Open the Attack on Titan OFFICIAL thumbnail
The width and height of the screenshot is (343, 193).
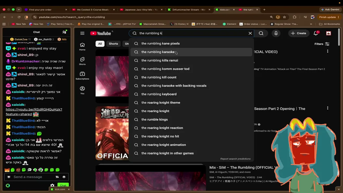(112, 133)
